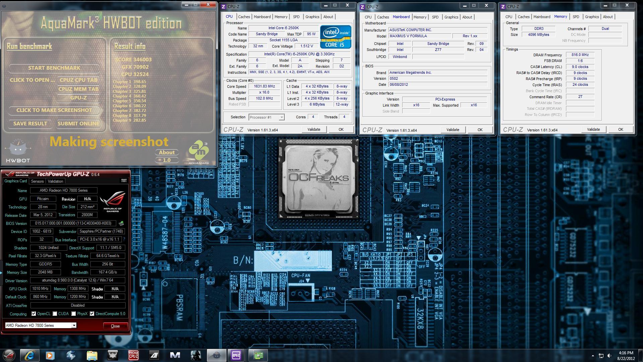
Task: Click the AquaMark logo icon
Action: tap(199, 153)
